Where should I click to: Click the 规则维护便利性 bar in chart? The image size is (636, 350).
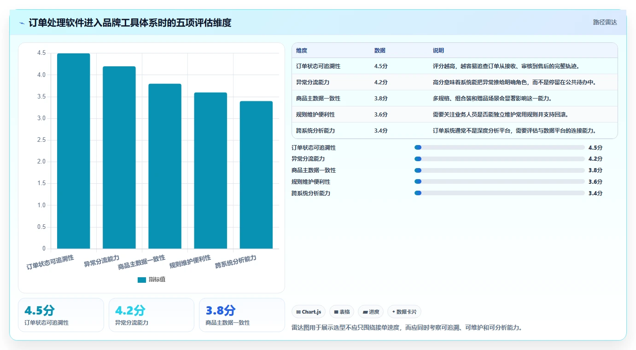click(210, 170)
